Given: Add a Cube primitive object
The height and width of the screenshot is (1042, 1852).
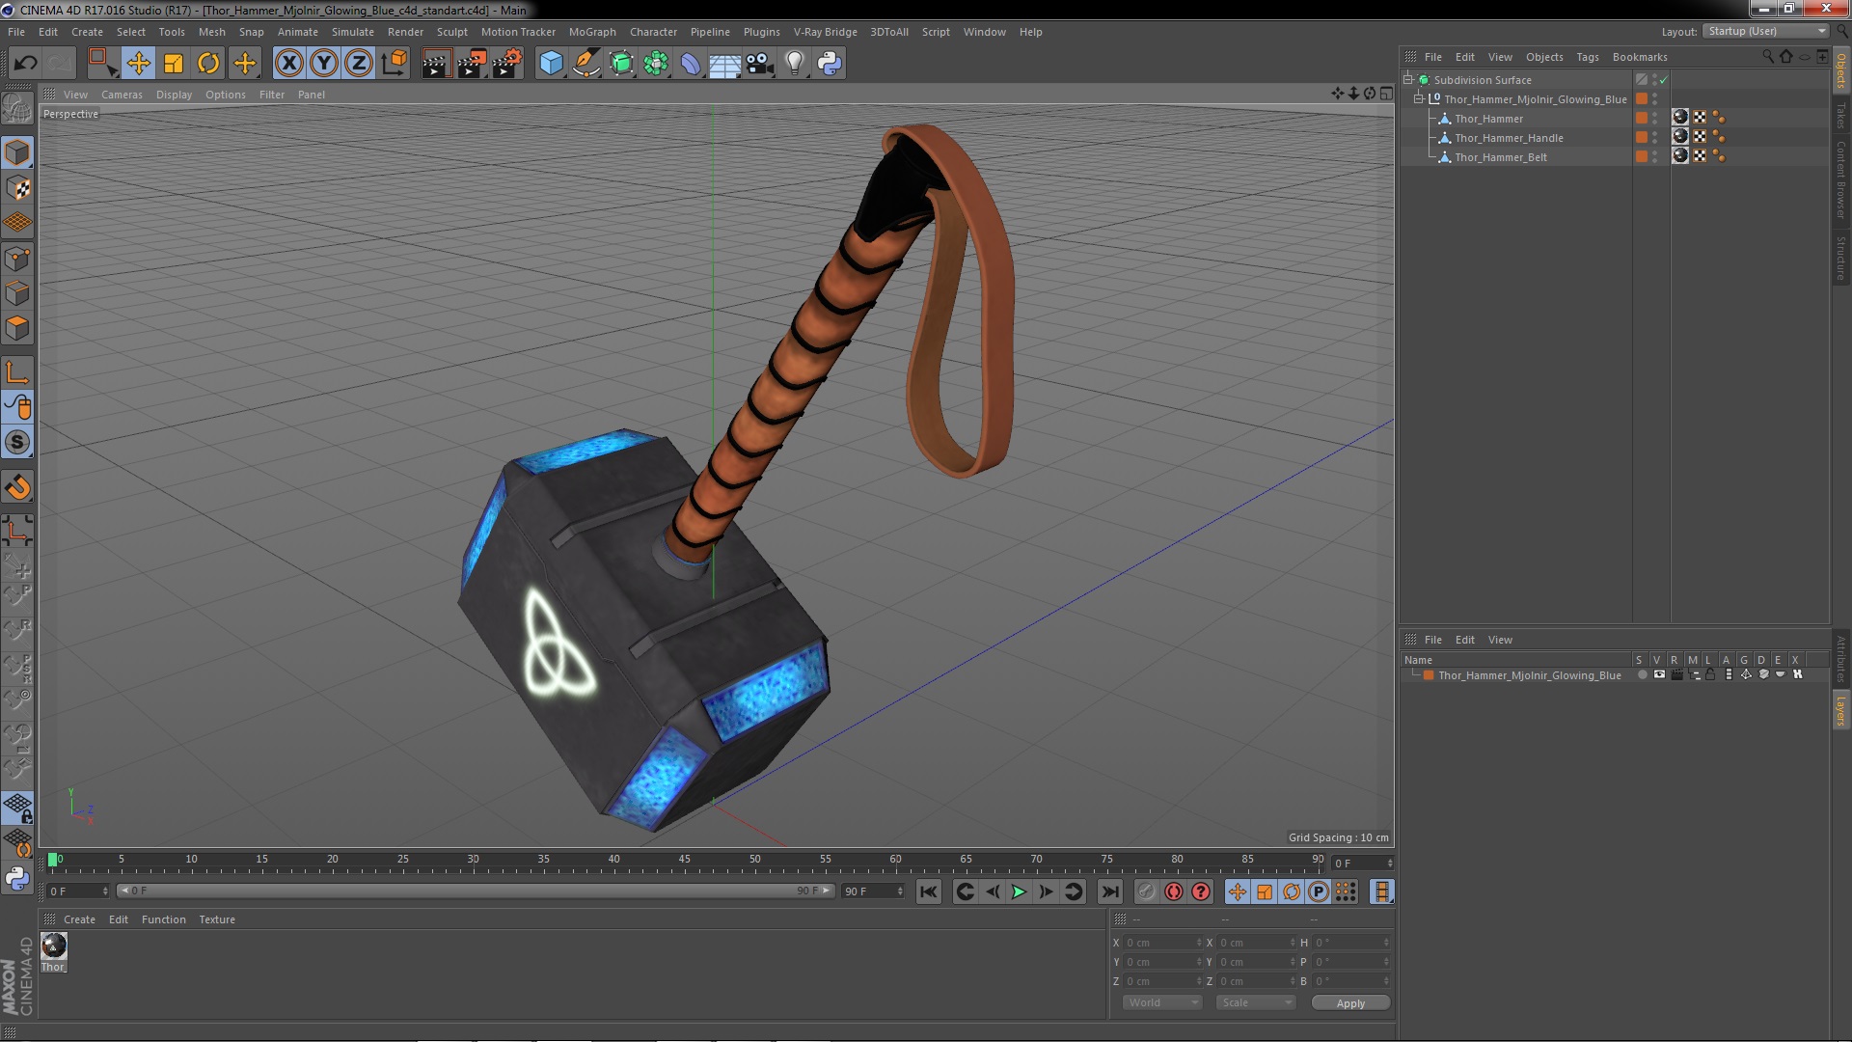Looking at the screenshot, I should coord(551,64).
